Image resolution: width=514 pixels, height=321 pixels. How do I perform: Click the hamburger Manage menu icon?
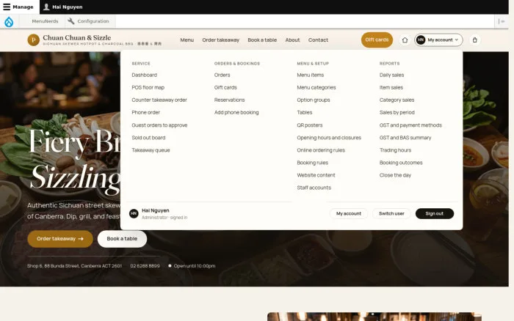[7, 7]
